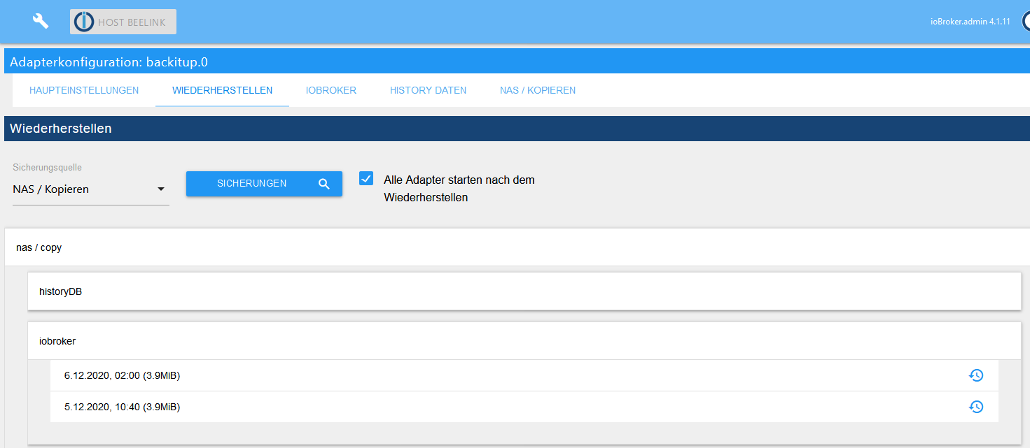Go to the History Daten tab
1030x448 pixels.
pyautogui.click(x=428, y=90)
